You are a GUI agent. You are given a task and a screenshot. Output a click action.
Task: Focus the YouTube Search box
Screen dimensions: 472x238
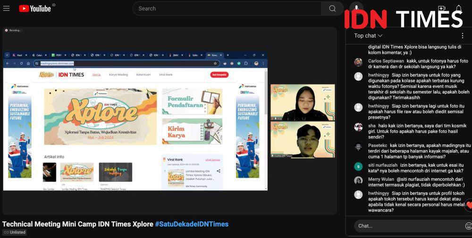(227, 8)
